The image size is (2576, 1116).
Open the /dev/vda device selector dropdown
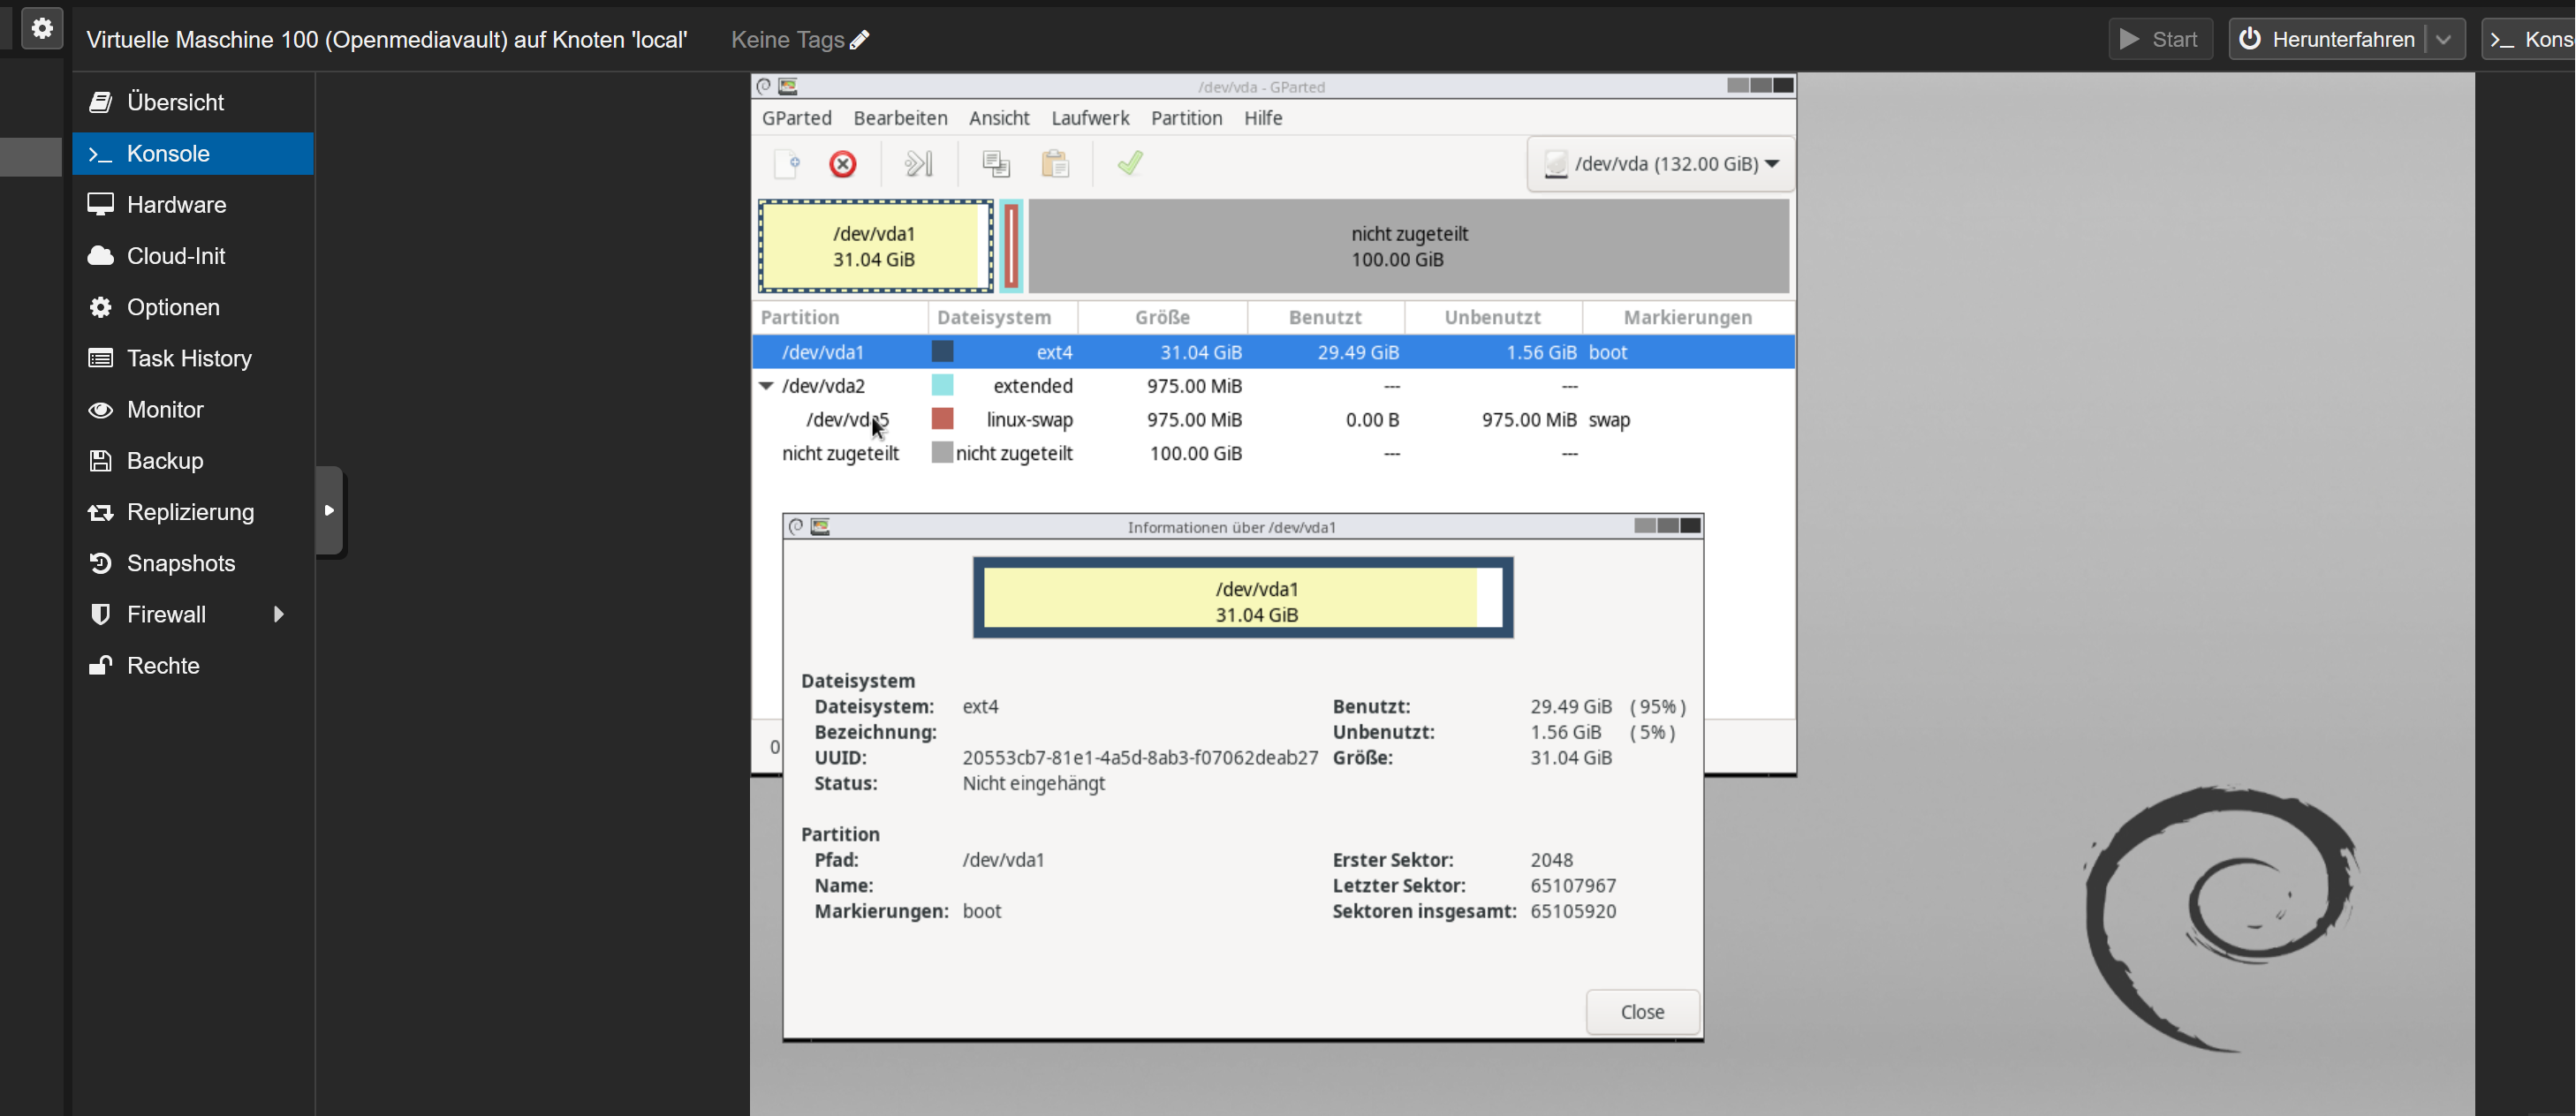(x=1661, y=164)
